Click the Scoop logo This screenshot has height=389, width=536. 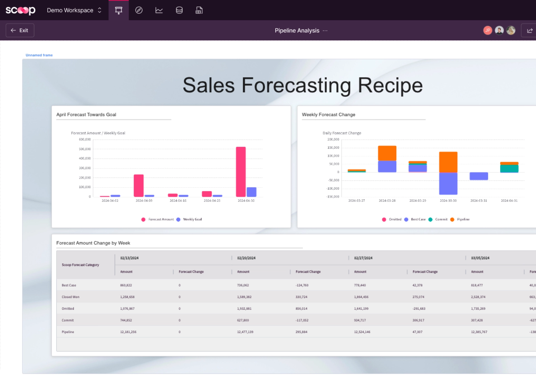pyautogui.click(x=20, y=10)
